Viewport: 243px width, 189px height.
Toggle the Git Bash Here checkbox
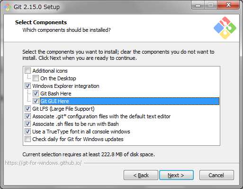36,94
